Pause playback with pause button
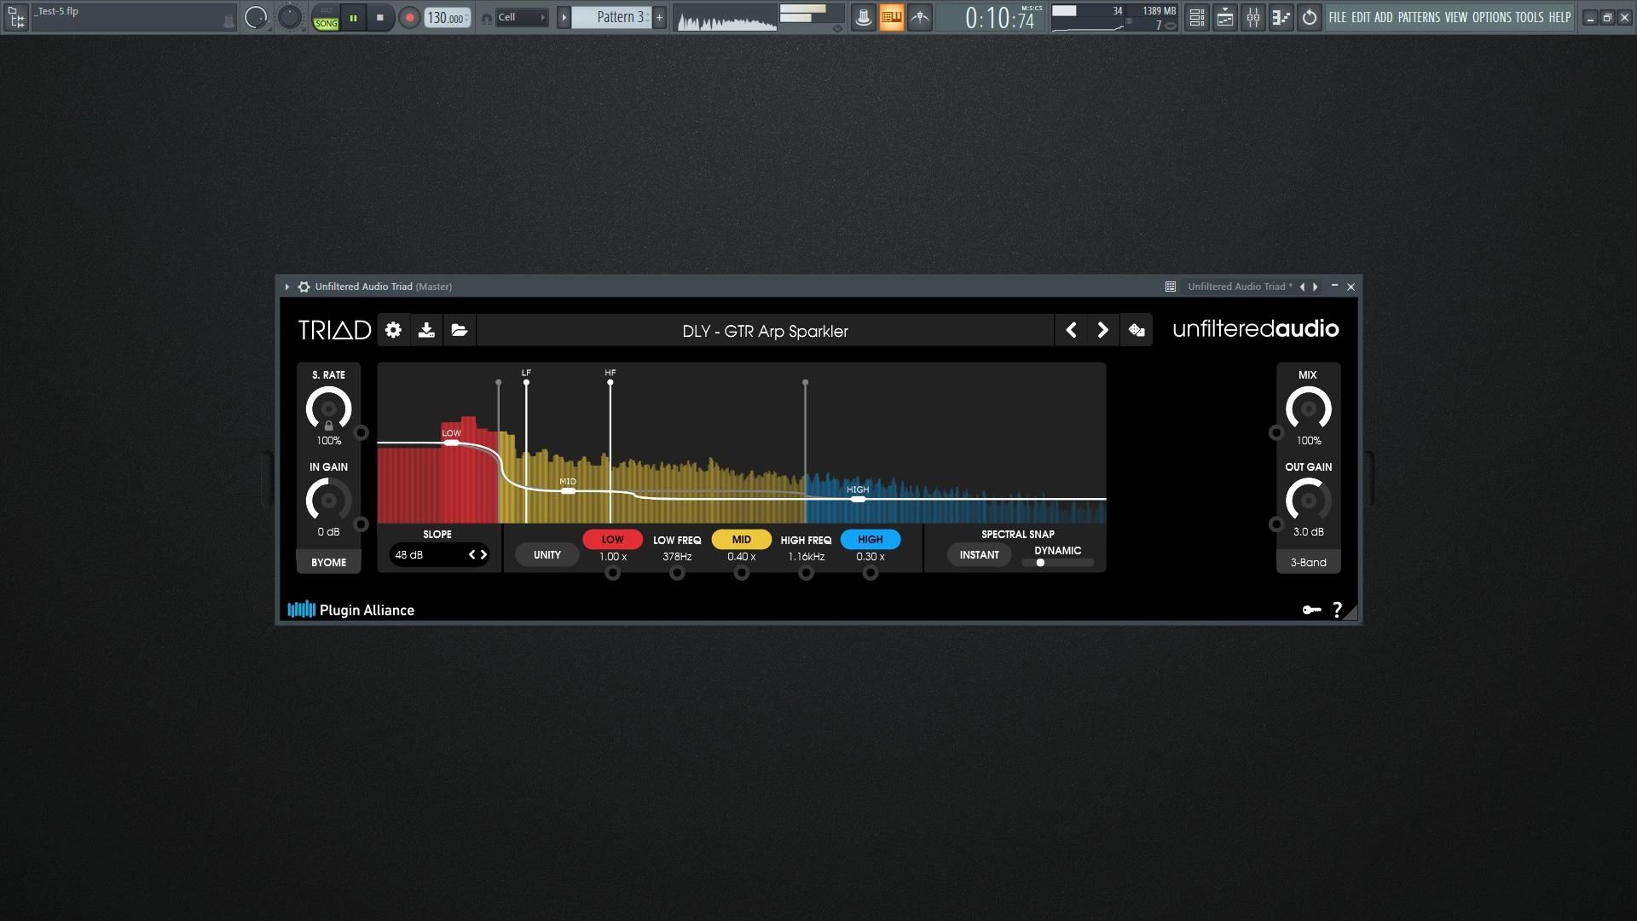Image resolution: width=1637 pixels, height=921 pixels. 353,17
